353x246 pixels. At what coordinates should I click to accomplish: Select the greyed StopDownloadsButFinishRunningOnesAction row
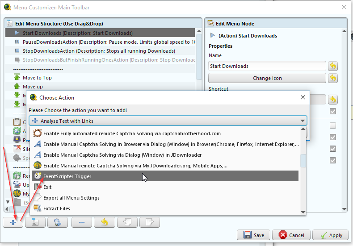pyautogui.click(x=100, y=60)
